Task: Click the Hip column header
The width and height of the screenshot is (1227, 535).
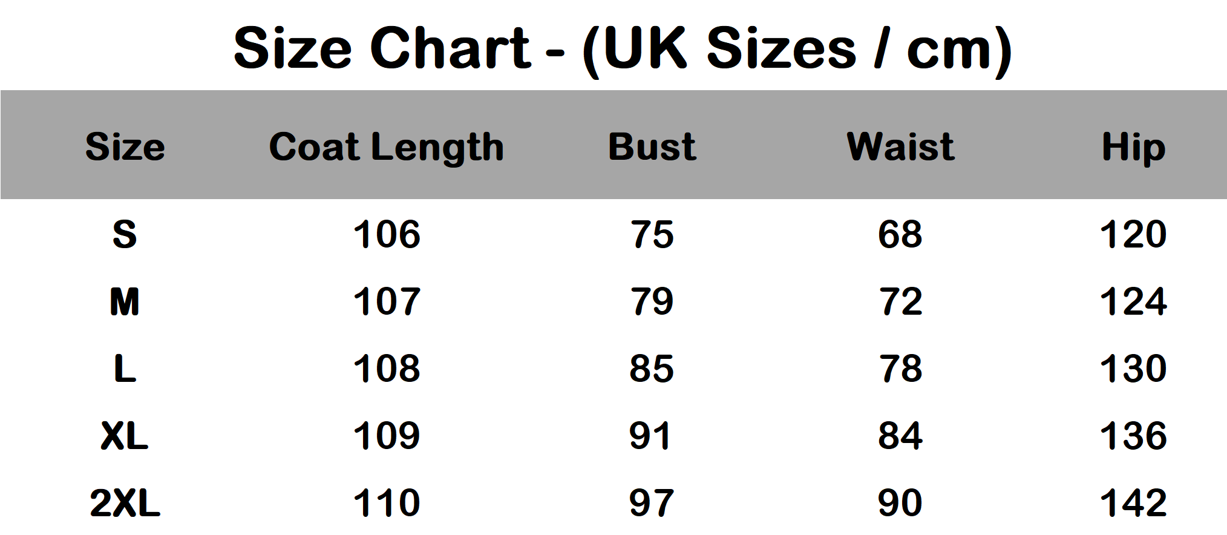Action: coord(1133,147)
